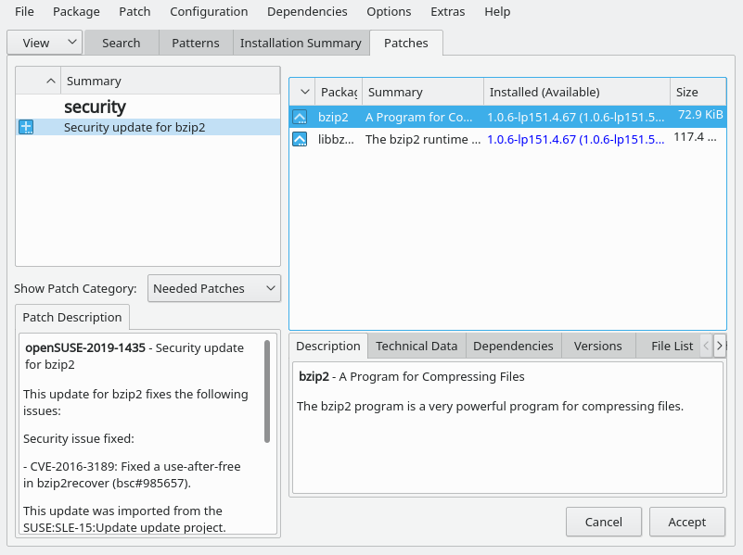Click the patch description scrollbar
743x555 pixels.
click(x=267, y=389)
